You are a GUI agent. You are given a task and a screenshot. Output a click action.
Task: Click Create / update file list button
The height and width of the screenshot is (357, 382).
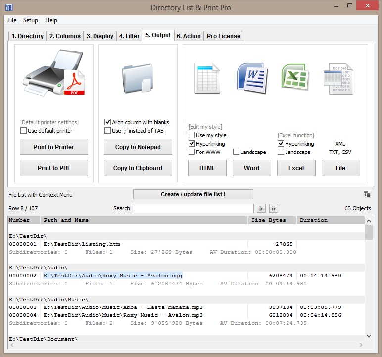point(193,194)
